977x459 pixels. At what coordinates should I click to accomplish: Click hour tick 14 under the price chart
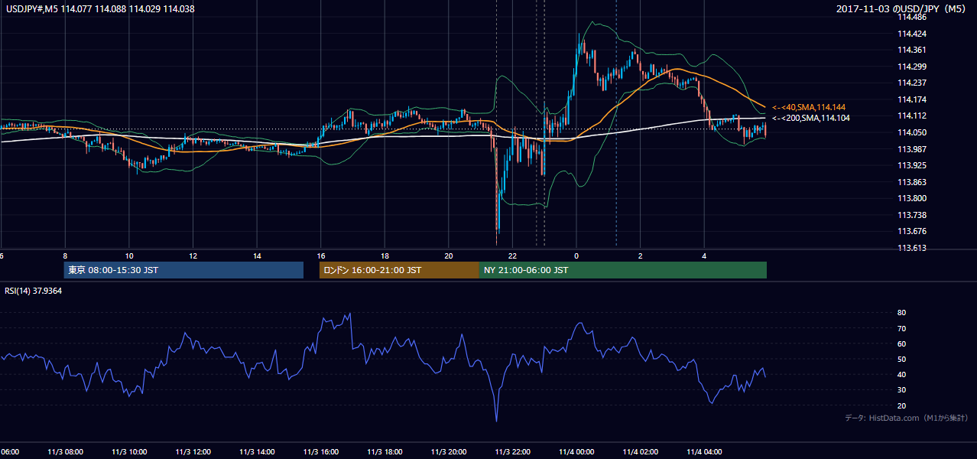tap(257, 256)
